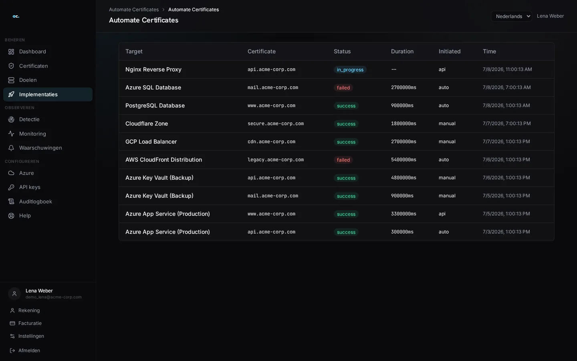Click the Azure cloud icon

pos(11,173)
